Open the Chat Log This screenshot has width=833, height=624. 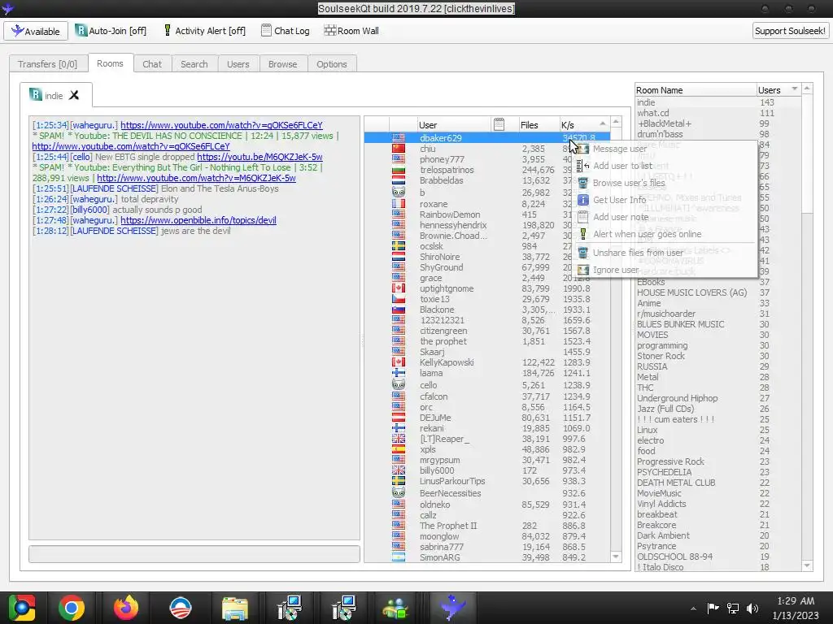286,31
